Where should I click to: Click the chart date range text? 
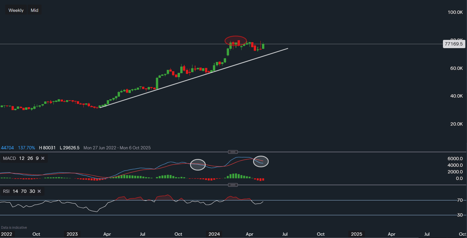pyautogui.click(x=117, y=148)
